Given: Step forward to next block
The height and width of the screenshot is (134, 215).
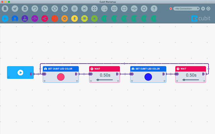Looking at the screenshot, I should pyautogui.click(x=84, y=9).
